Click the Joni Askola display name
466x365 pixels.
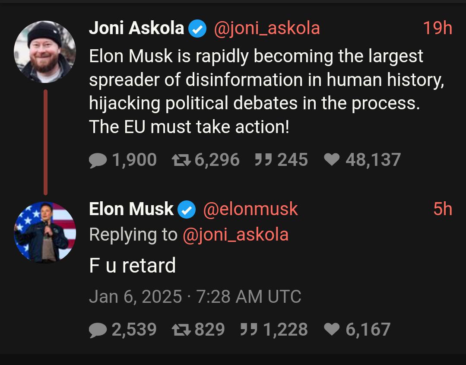[x=136, y=28]
